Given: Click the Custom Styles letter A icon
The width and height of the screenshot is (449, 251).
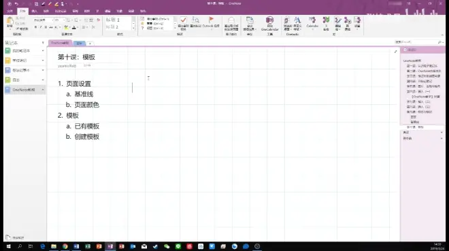Looking at the screenshot, I should pos(297,20).
